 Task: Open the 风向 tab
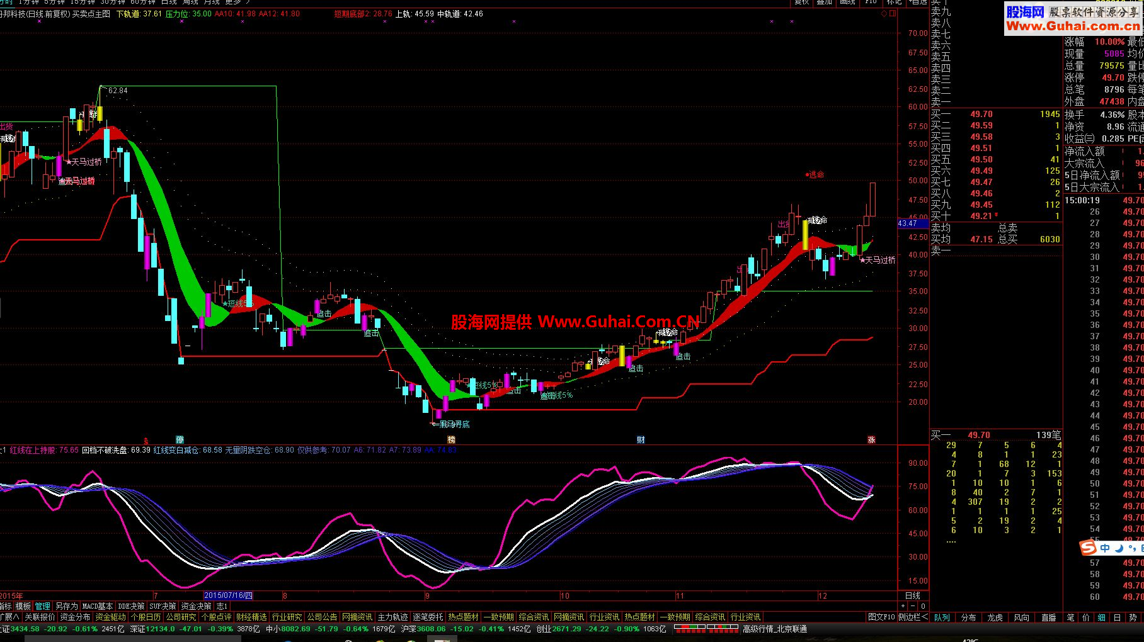point(1022,617)
